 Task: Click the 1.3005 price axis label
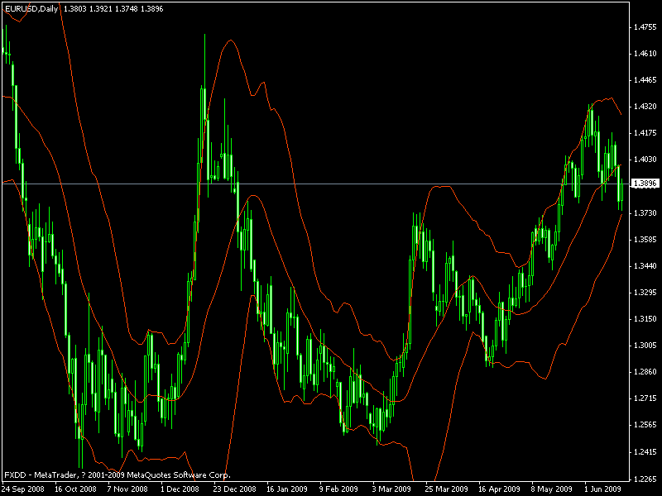tap(645, 346)
